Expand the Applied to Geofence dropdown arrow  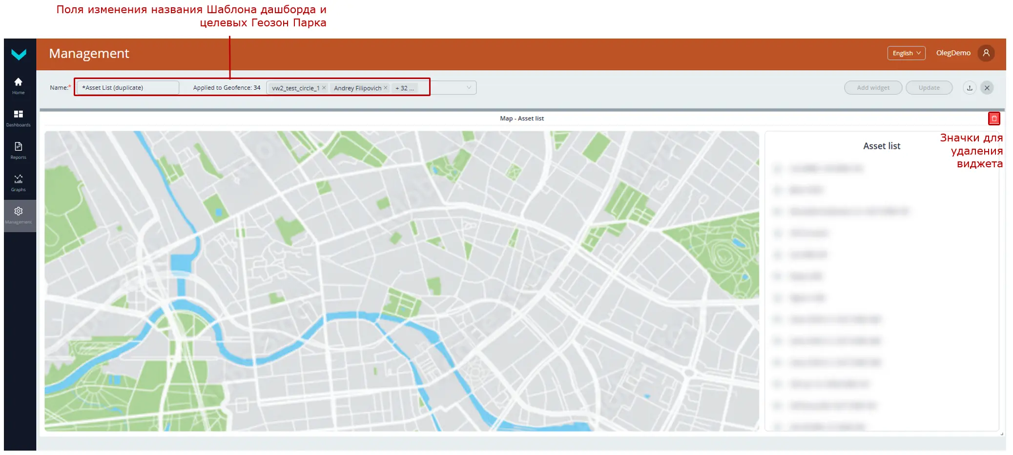(x=469, y=88)
